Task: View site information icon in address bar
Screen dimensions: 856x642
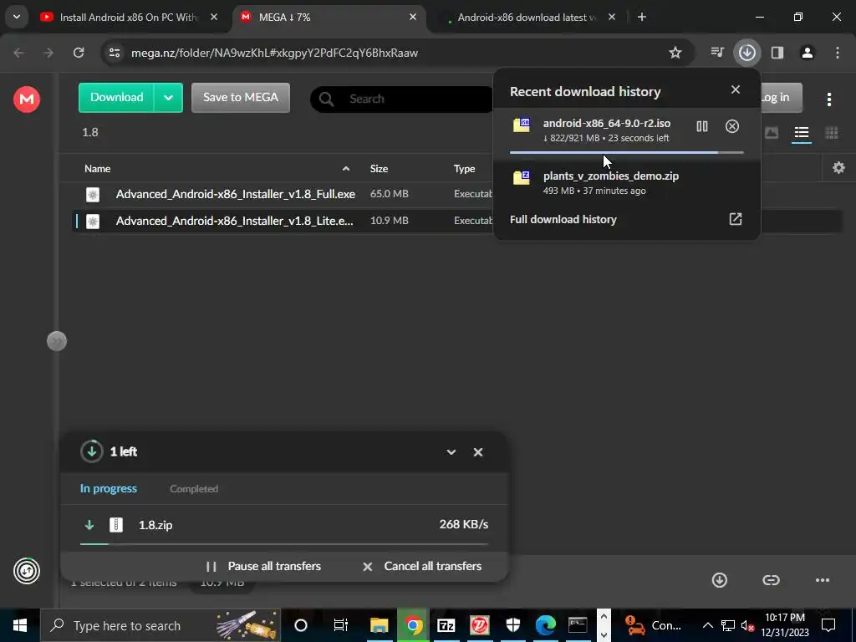Action: tap(115, 53)
